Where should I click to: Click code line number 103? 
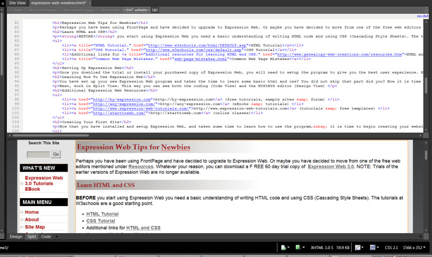[15, 122]
